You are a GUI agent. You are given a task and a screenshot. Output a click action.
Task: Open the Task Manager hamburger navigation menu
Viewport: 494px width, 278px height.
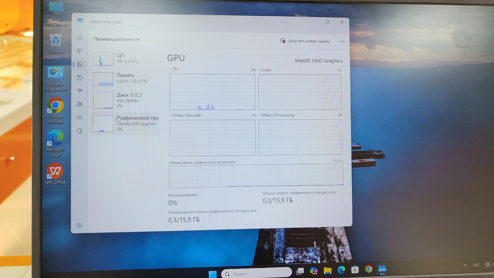(80, 38)
